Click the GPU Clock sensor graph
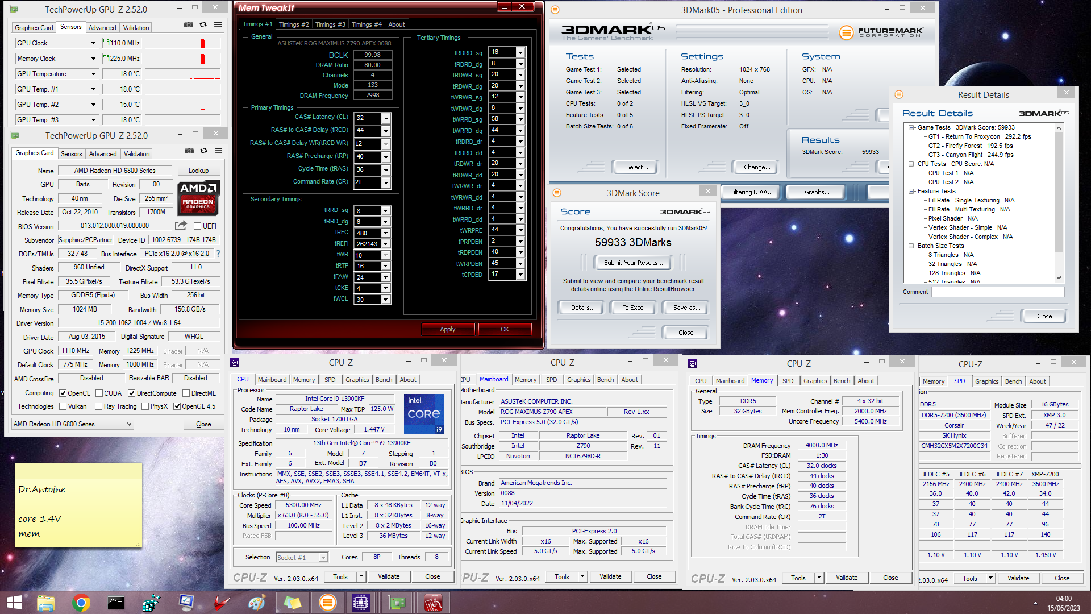The width and height of the screenshot is (1091, 614). coord(183,43)
